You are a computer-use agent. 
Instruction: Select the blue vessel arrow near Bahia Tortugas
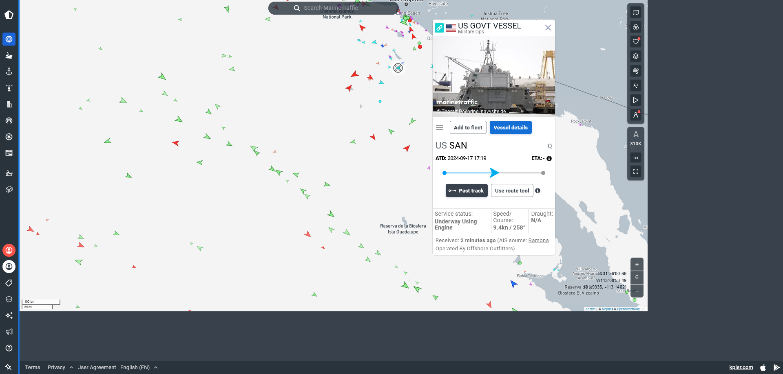(x=513, y=284)
